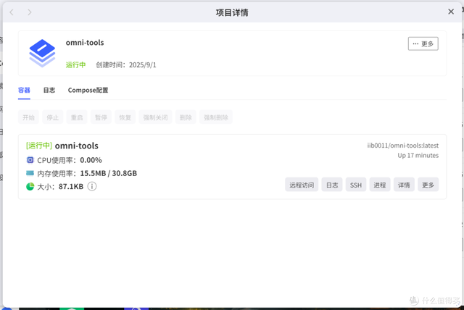Click image name iib0011/omni-tools:latest

pos(403,146)
